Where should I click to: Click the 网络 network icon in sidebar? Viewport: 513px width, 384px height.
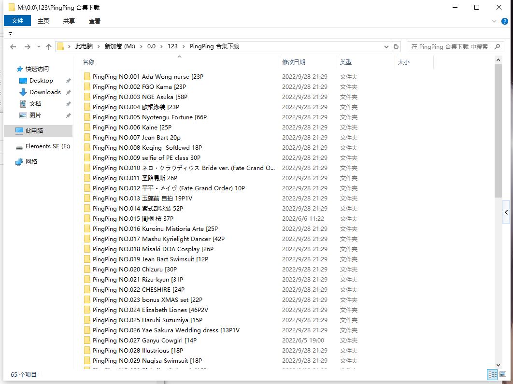19,162
